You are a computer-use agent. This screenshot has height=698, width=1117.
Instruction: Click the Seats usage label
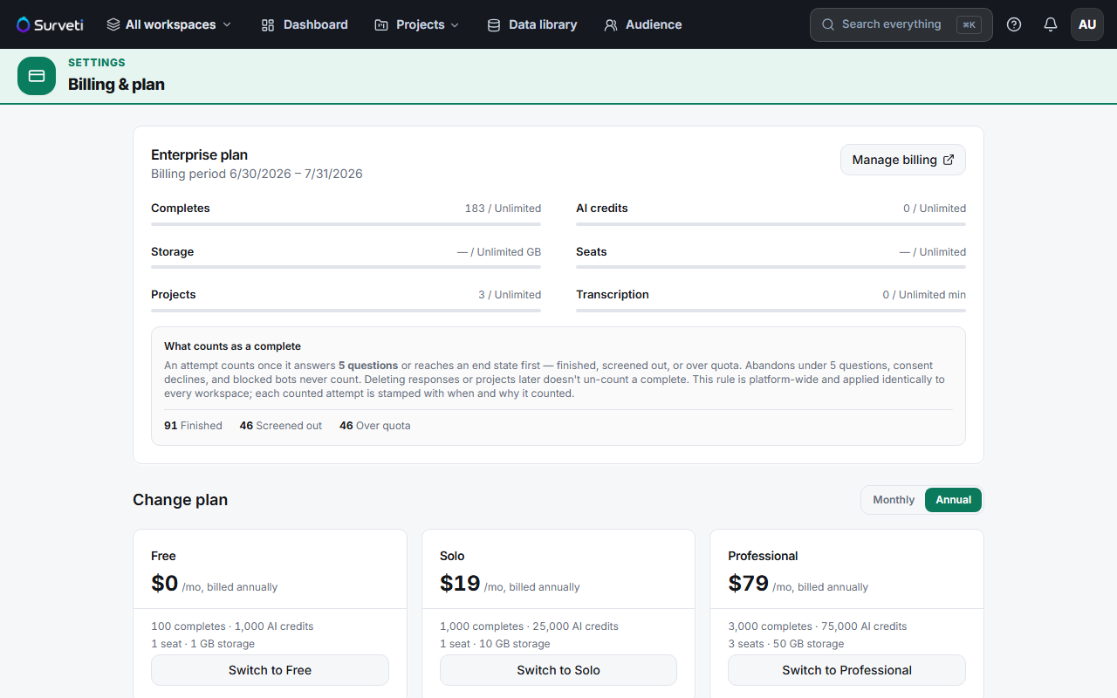[x=592, y=252]
